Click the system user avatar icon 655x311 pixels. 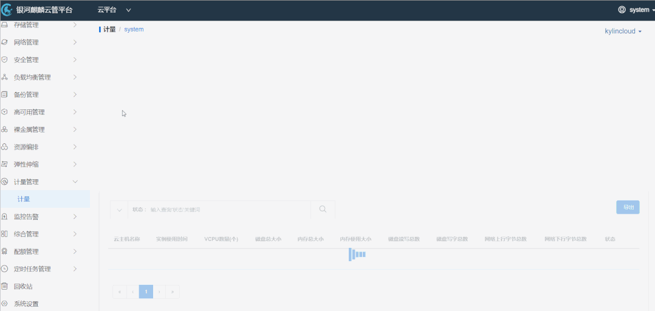pos(621,10)
